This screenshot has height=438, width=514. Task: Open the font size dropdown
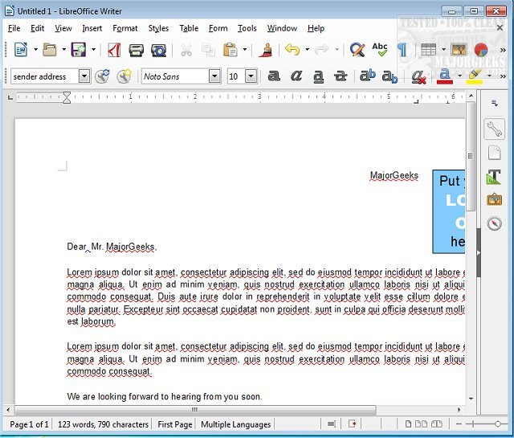point(251,76)
